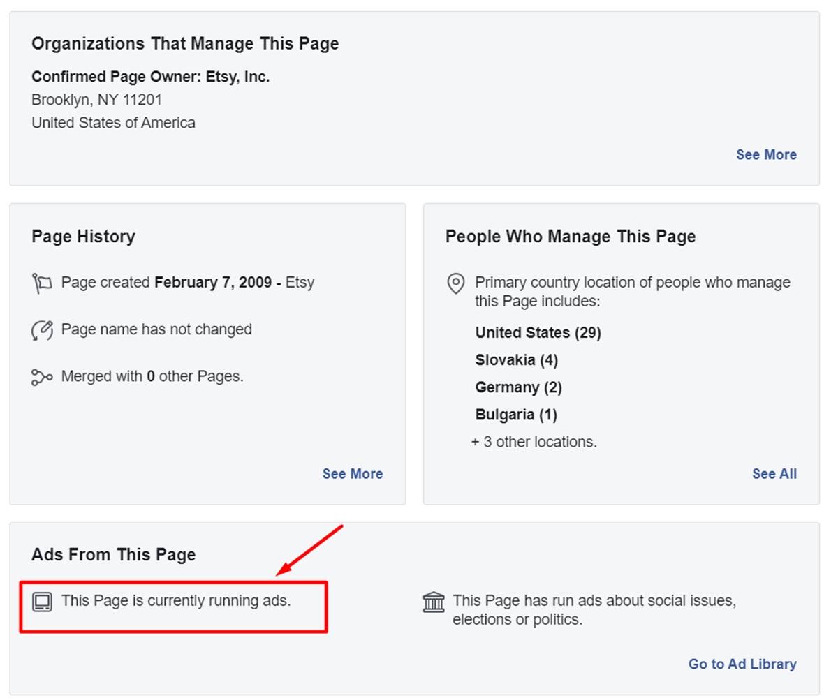
Task: Click Page created February 7, 2009 text
Action: [x=188, y=283]
